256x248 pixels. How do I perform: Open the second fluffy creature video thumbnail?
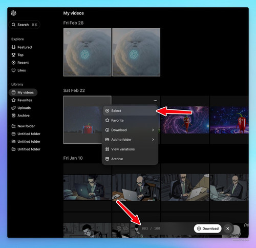pyautogui.click(x=136, y=52)
